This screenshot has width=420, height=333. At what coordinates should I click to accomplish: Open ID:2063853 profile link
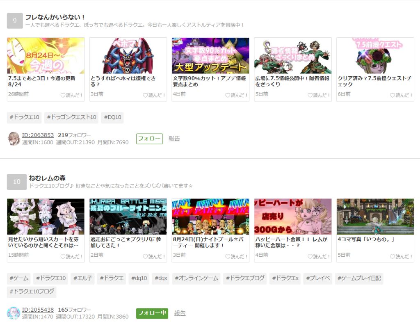38,135
